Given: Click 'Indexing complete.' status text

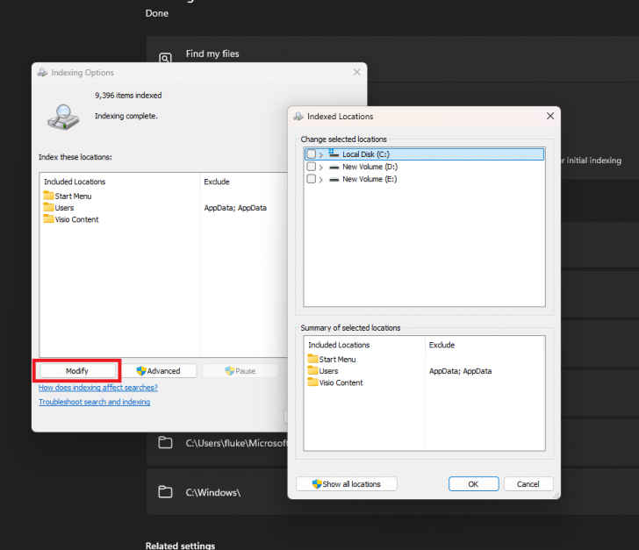Looking at the screenshot, I should 126,116.
